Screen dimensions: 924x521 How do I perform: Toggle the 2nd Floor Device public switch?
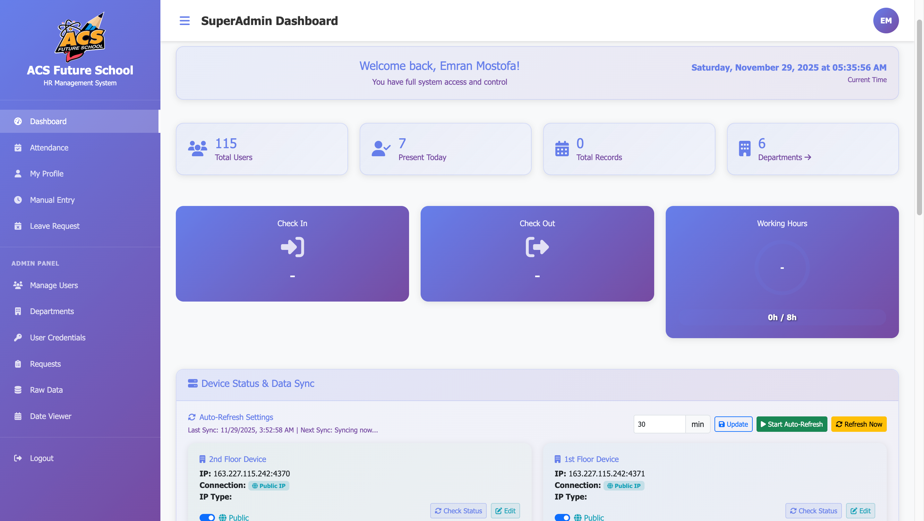coord(207,517)
